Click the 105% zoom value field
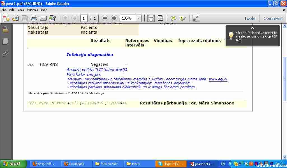 128,18
